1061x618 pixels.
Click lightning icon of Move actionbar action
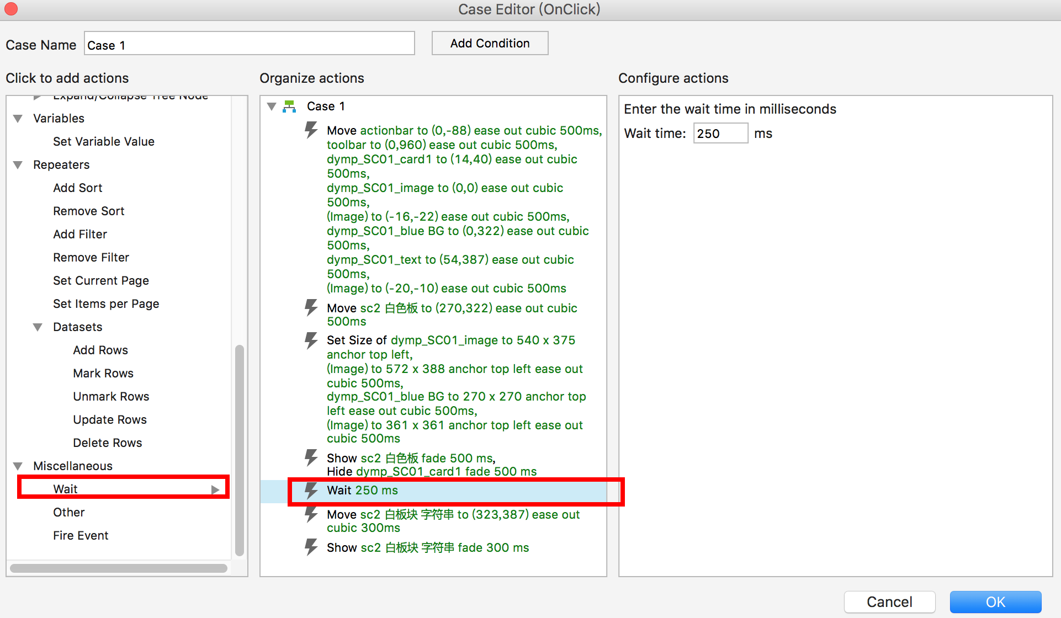[x=311, y=130]
